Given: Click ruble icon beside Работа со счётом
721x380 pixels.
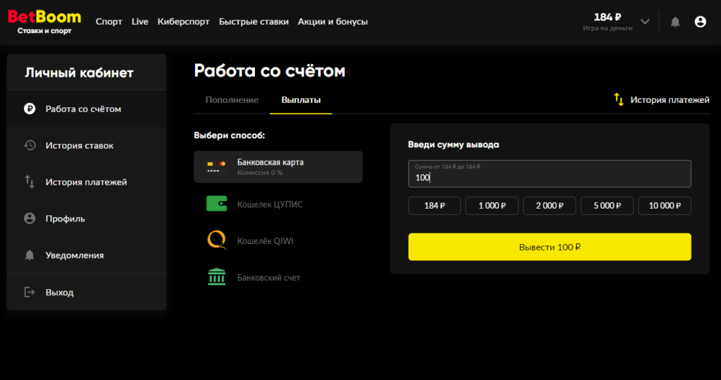Looking at the screenshot, I should pyautogui.click(x=30, y=109).
